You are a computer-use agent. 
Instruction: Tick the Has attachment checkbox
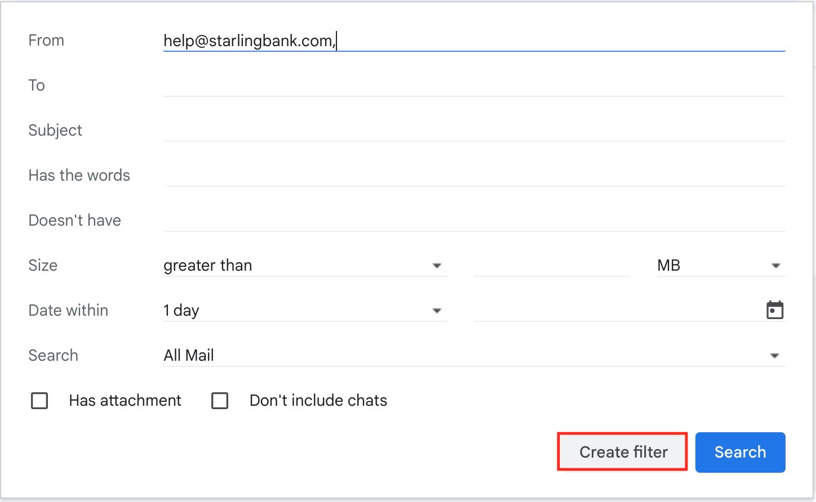pyautogui.click(x=39, y=401)
